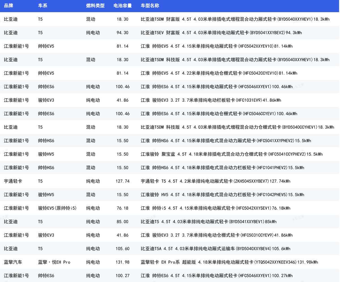Select the model name containing BYD5041XXYBEV1
This screenshot has width=340, height=282.
pyautogui.click(x=209, y=222)
